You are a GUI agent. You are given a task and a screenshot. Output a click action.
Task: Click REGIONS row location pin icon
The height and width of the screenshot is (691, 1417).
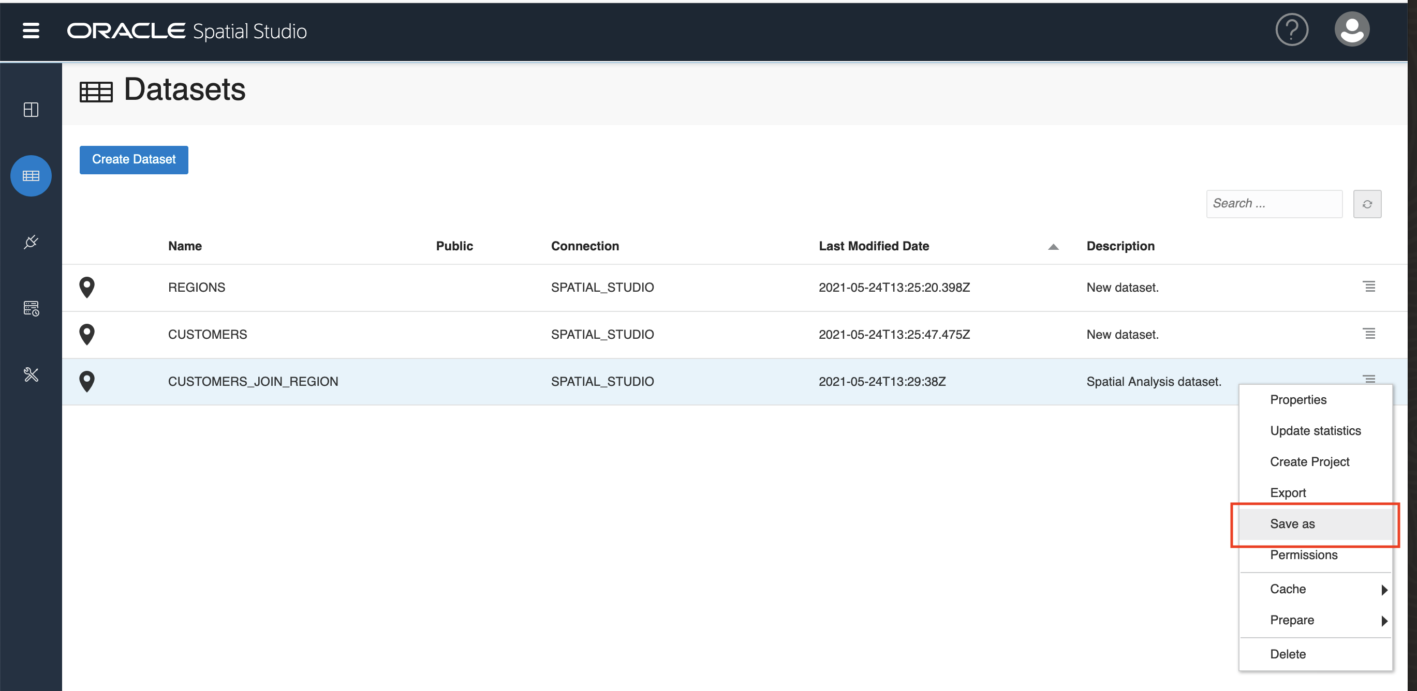87,287
